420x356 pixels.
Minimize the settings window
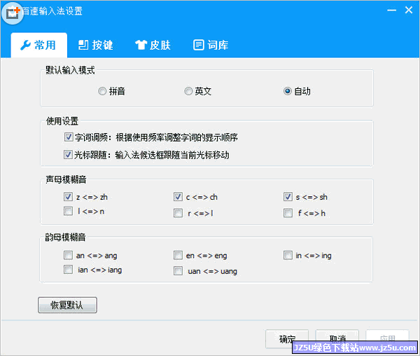tap(391, 11)
